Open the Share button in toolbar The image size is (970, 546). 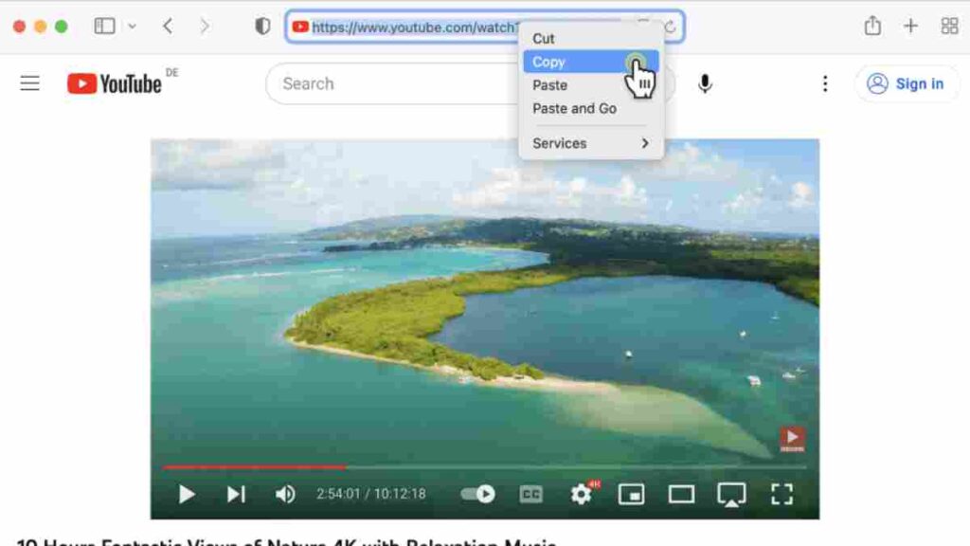tap(872, 26)
